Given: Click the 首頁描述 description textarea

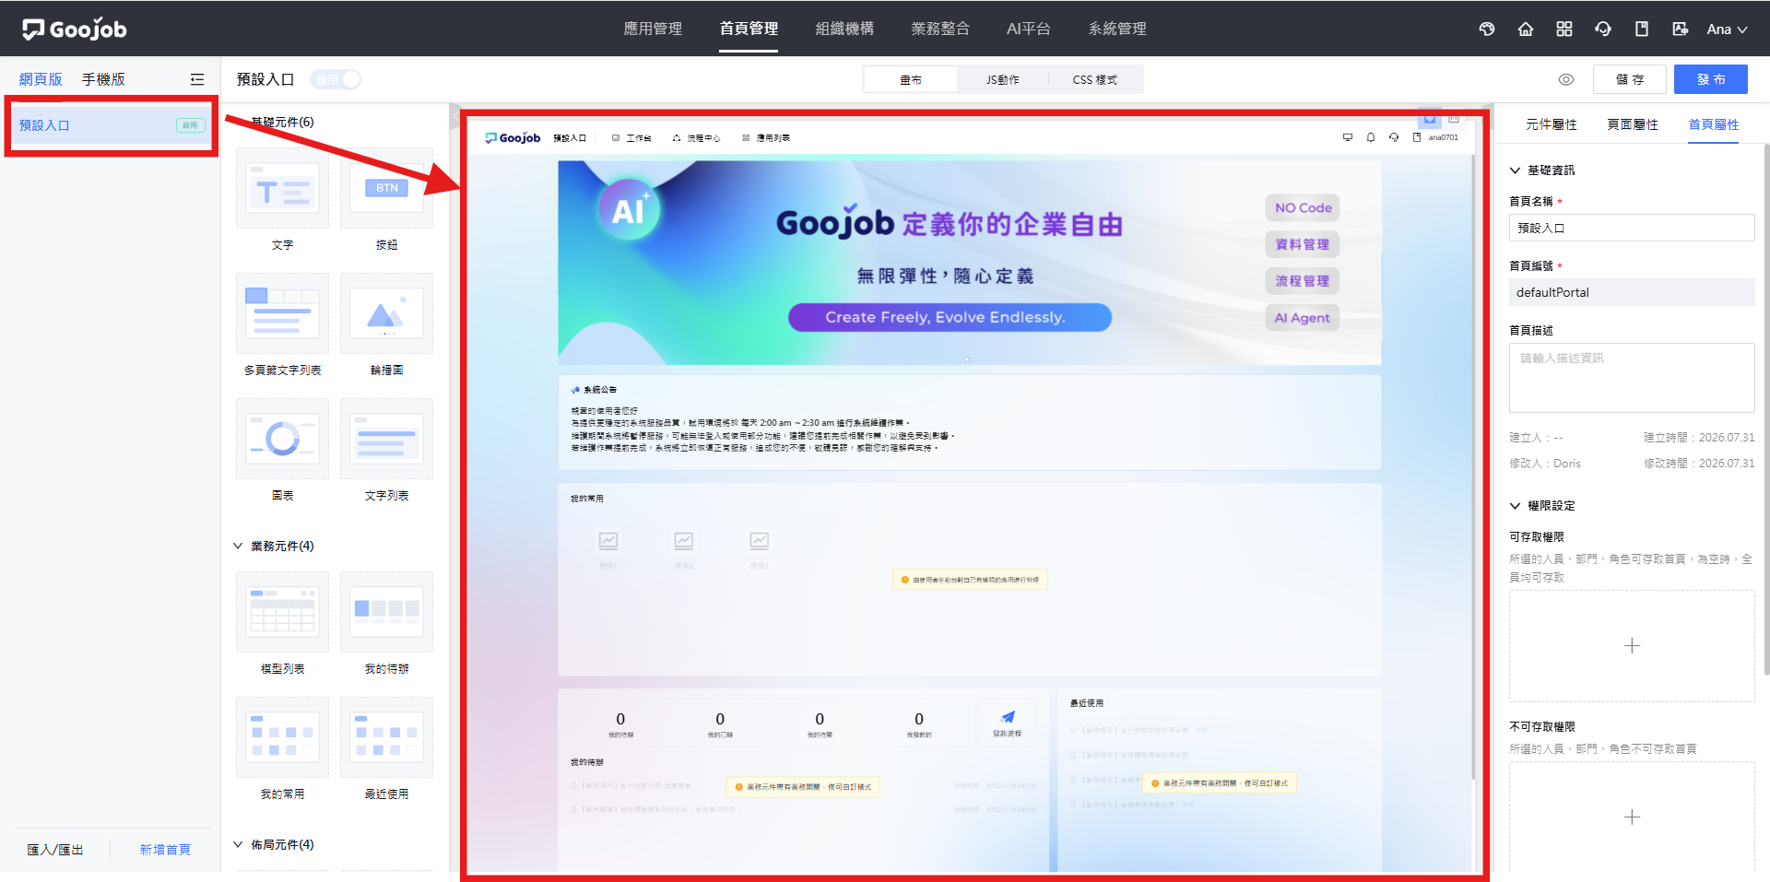Looking at the screenshot, I should [1632, 378].
